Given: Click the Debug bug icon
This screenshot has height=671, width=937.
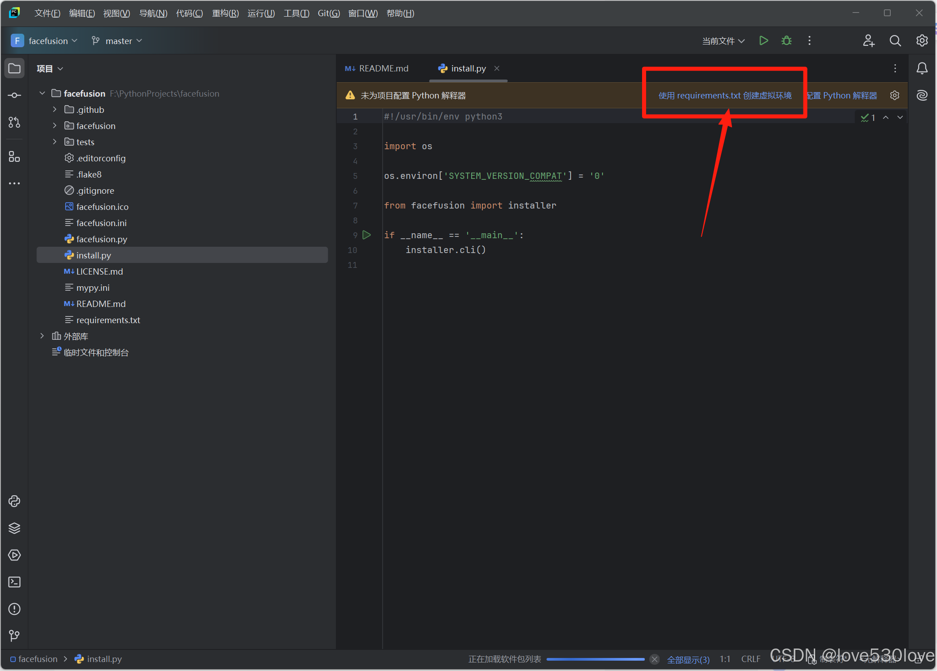Looking at the screenshot, I should (786, 41).
